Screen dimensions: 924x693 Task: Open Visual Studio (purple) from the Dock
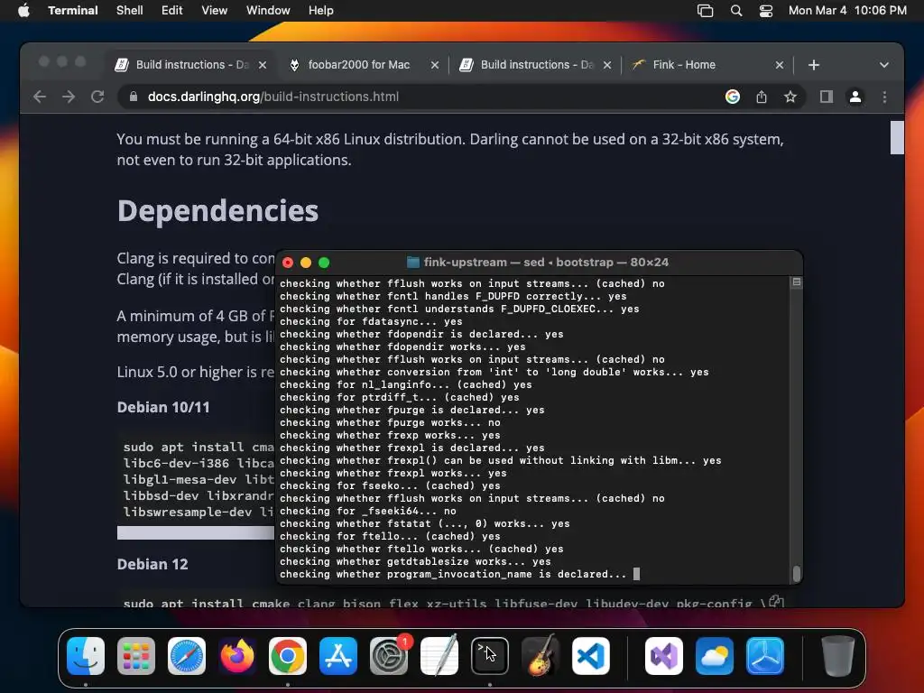click(x=664, y=656)
